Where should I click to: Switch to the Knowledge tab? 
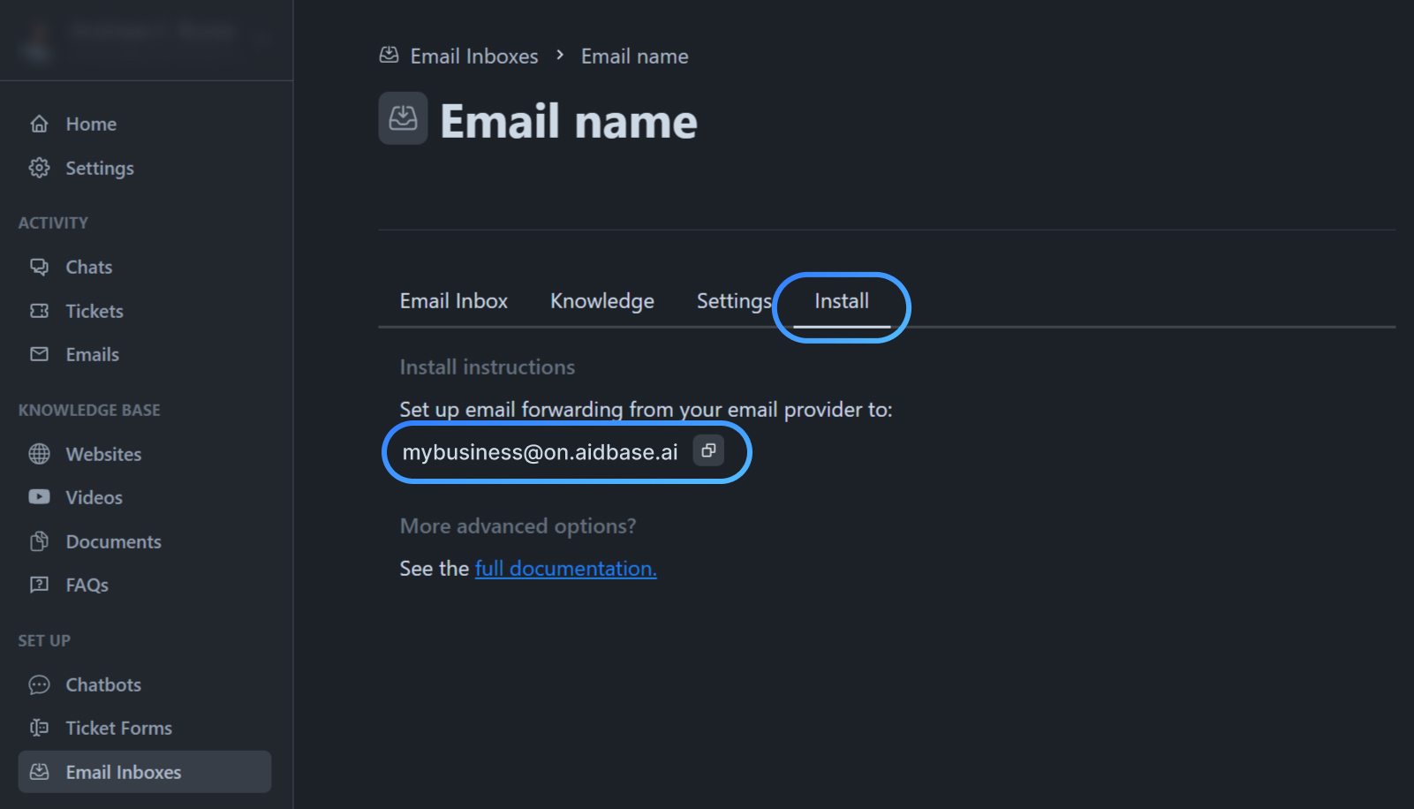[601, 300]
